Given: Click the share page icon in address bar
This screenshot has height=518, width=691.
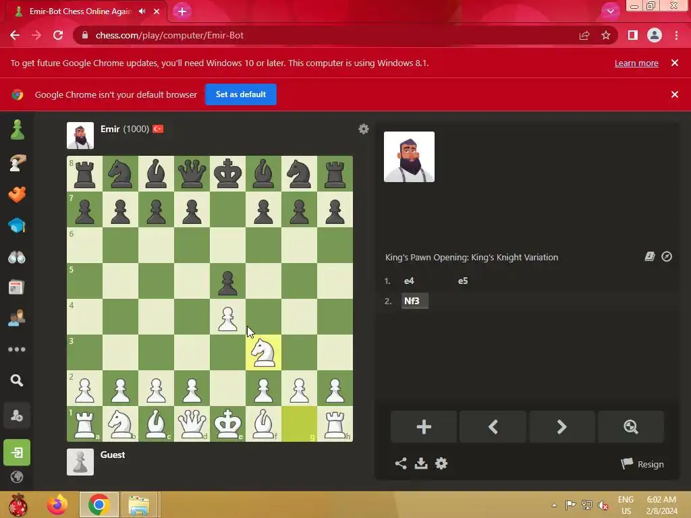Looking at the screenshot, I should click(584, 35).
